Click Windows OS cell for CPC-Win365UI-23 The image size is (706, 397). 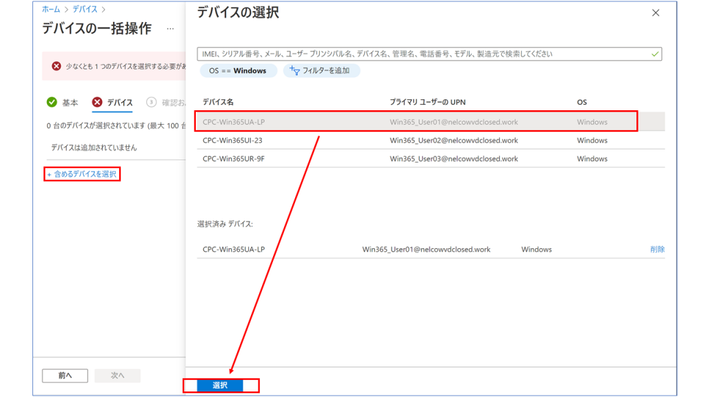(592, 141)
